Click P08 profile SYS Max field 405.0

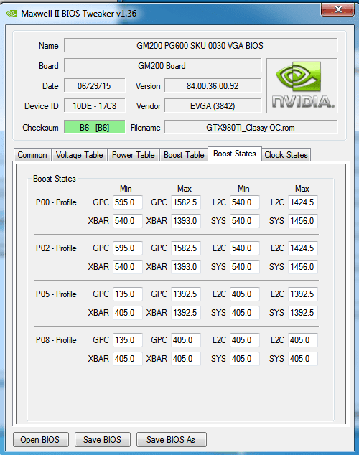(303, 358)
